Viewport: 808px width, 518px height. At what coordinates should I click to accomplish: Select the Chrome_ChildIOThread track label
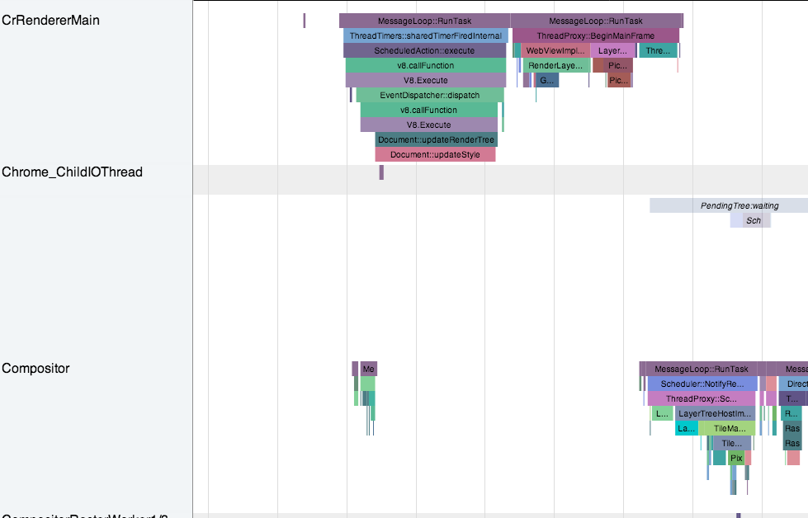click(73, 172)
